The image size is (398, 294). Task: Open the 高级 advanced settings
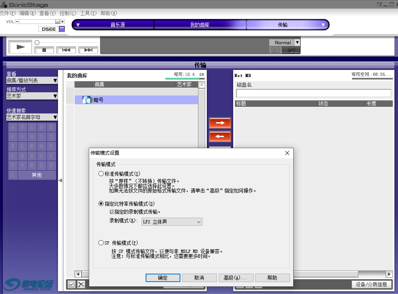[236, 278]
